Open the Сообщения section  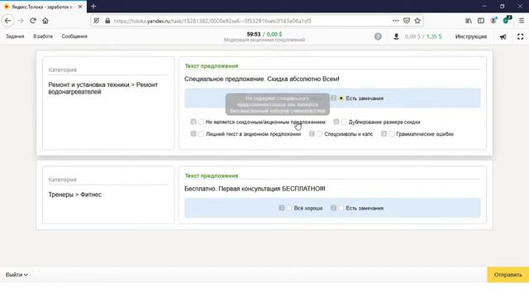[x=74, y=36]
